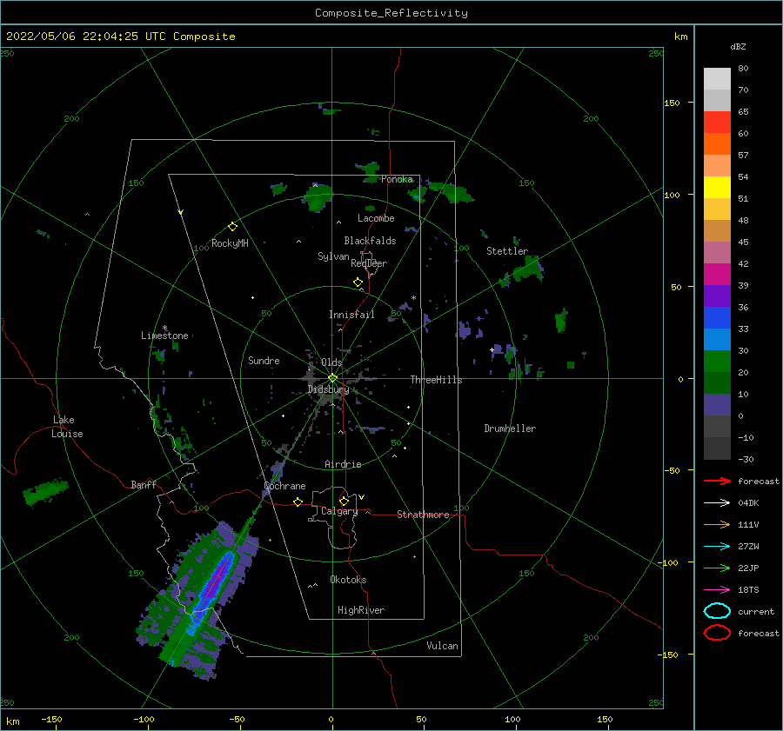Click the purple 10 dBZ color swatch
This screenshot has height=731, width=783.
tap(717, 404)
